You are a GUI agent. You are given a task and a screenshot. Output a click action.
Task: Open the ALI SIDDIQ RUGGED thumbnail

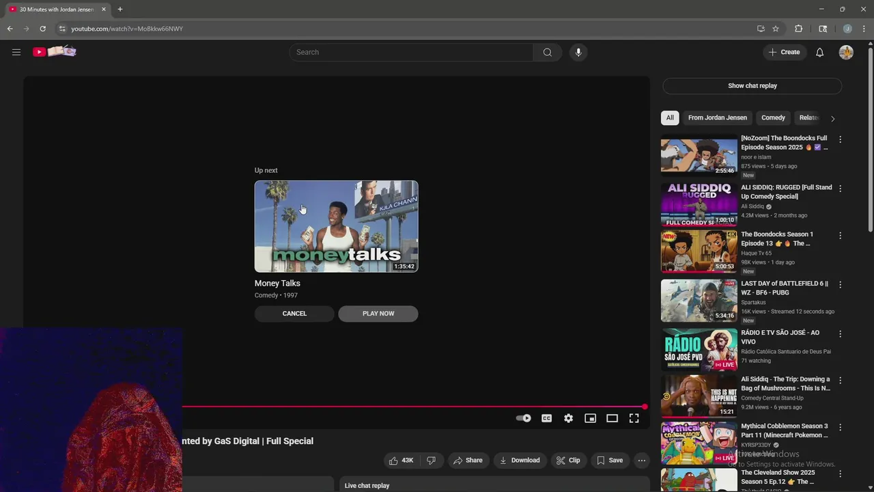click(699, 204)
